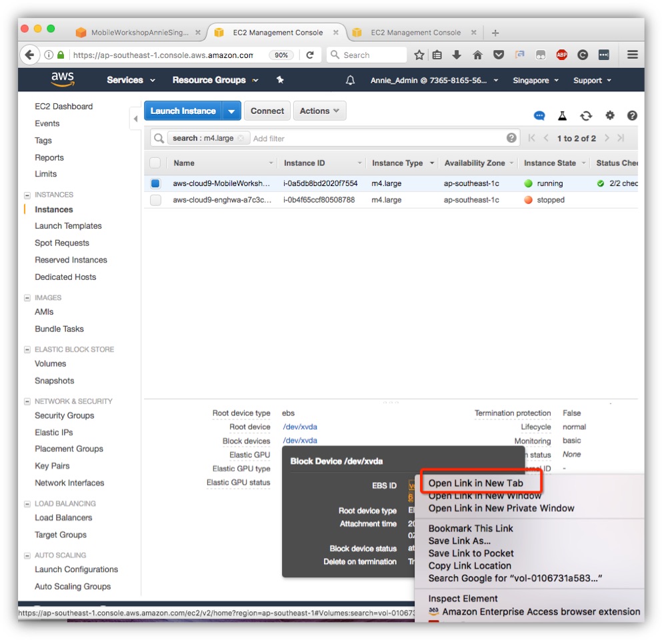Choose Open Link in New Tab
Screen dimensions: 662x640
coord(475,483)
